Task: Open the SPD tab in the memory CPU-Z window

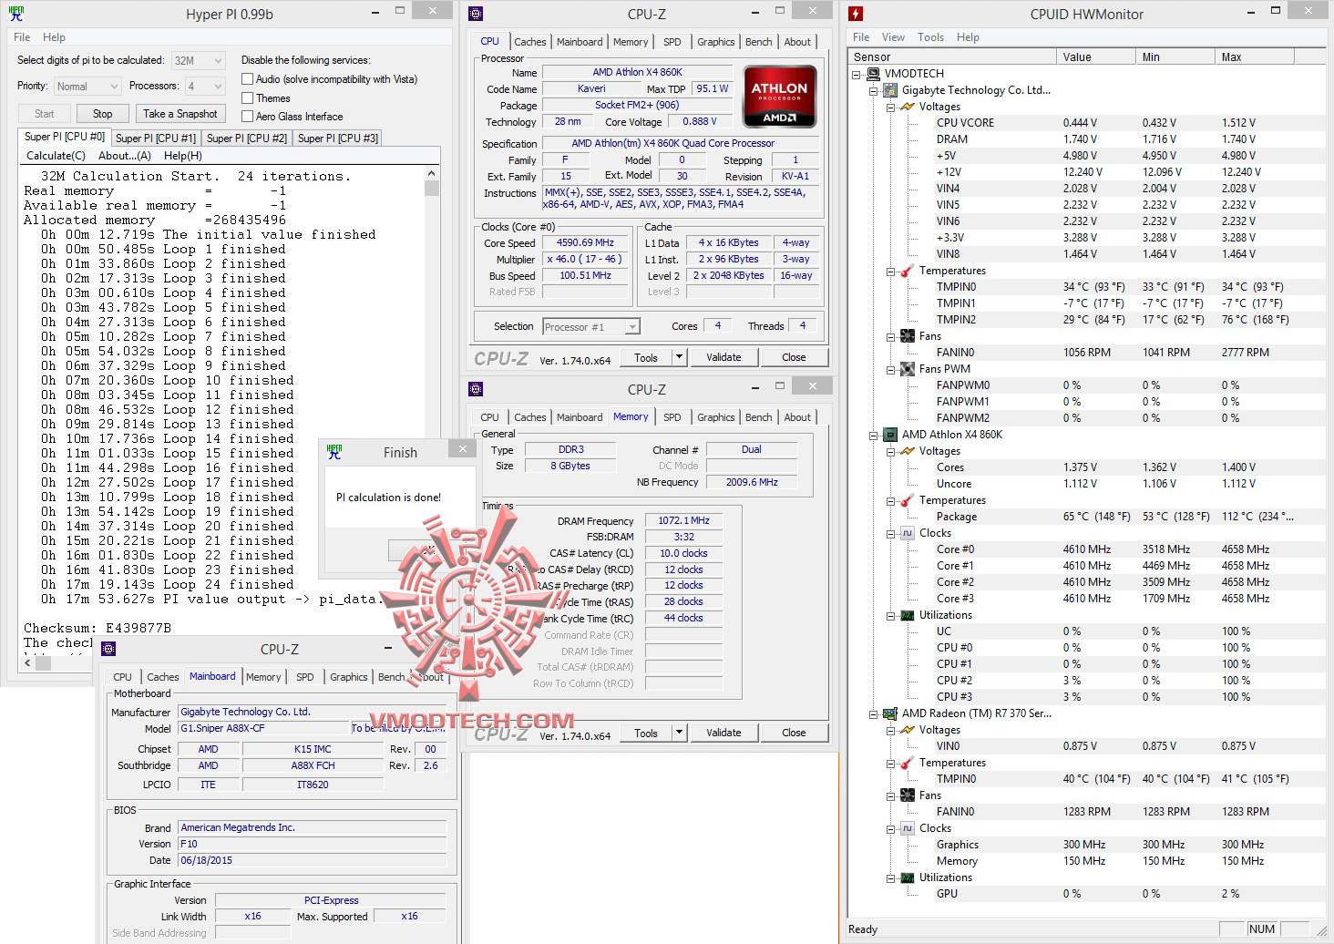Action: click(x=672, y=417)
